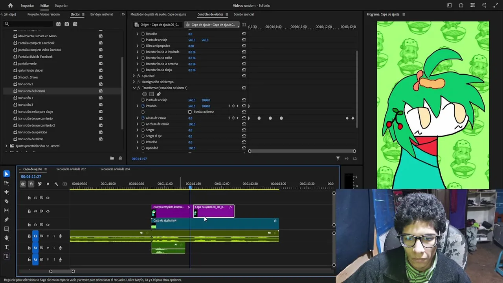This screenshot has width=503, height=283.
Task: Expand Reasignación del tiempo effect
Action: (134, 82)
